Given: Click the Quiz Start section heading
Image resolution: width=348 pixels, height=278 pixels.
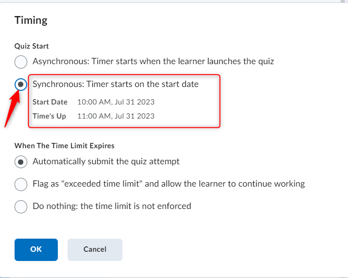Looking at the screenshot, I should (x=32, y=46).
